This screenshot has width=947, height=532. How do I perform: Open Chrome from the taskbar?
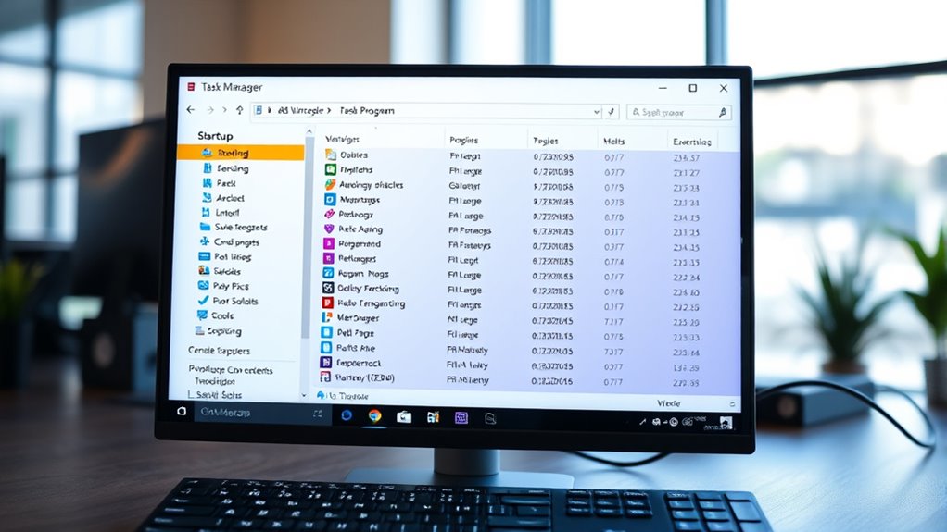(x=374, y=416)
